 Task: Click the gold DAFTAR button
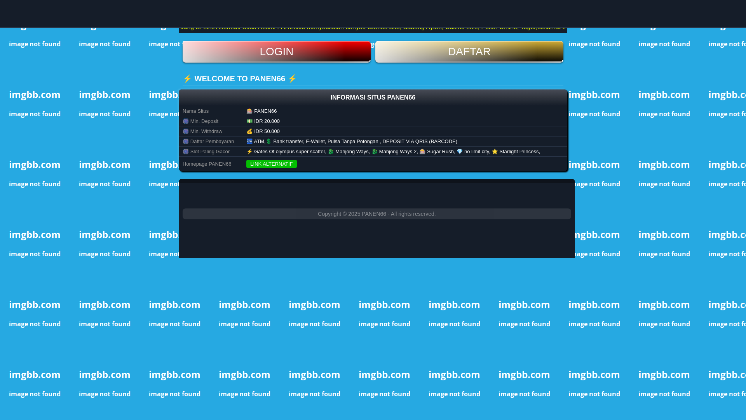click(469, 52)
